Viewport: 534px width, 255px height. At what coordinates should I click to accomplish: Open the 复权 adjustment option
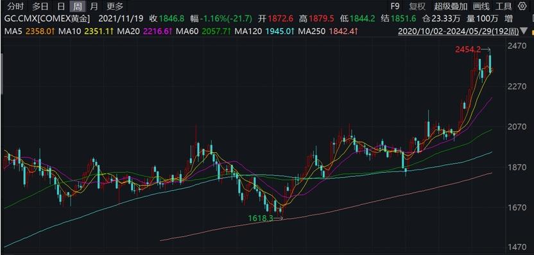[x=417, y=6]
